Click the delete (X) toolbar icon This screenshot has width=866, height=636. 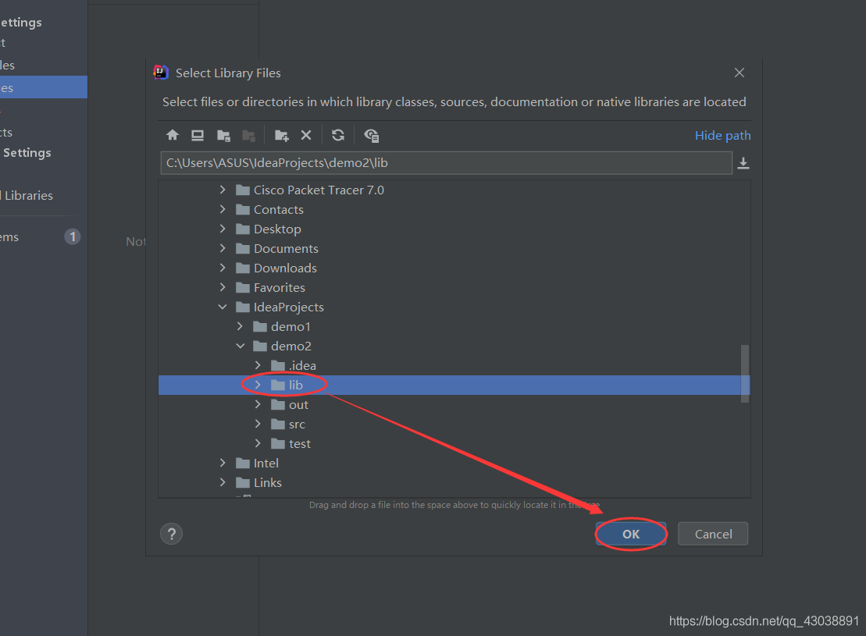(x=306, y=135)
